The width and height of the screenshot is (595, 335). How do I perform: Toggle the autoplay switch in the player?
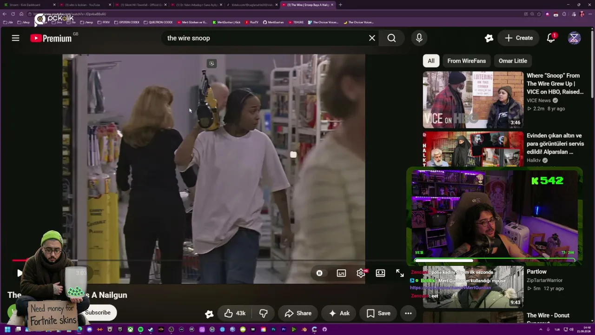[x=319, y=273]
